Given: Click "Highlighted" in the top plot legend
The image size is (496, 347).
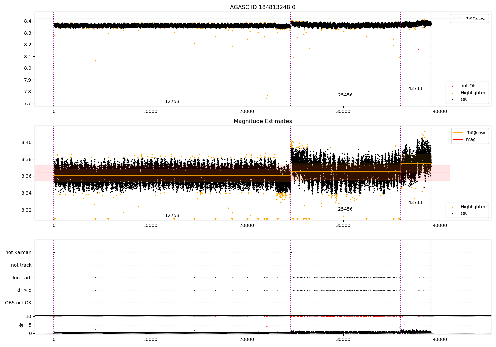Looking at the screenshot, I should pyautogui.click(x=474, y=93).
